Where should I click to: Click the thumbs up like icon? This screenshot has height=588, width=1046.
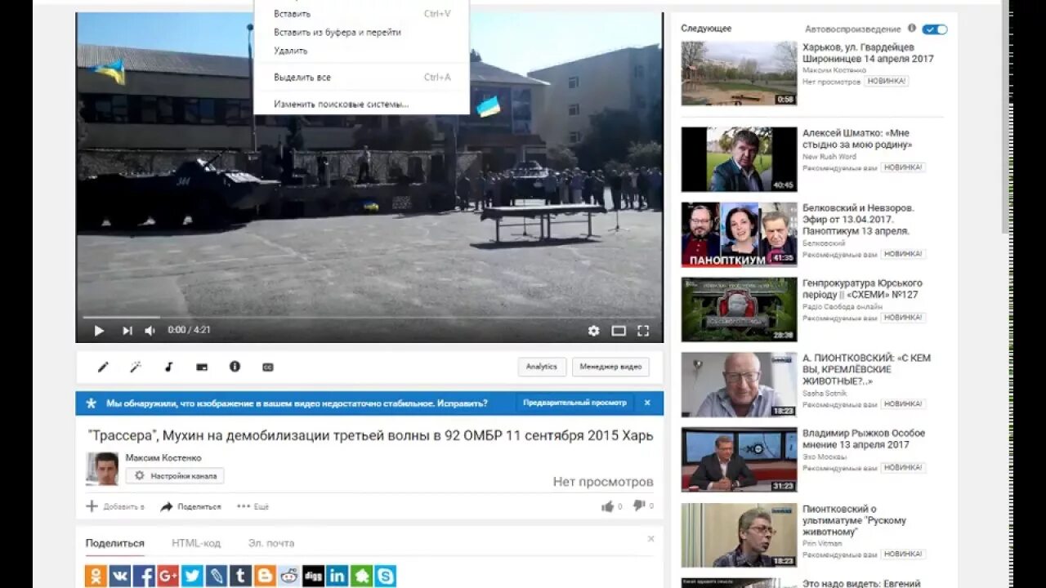607,506
